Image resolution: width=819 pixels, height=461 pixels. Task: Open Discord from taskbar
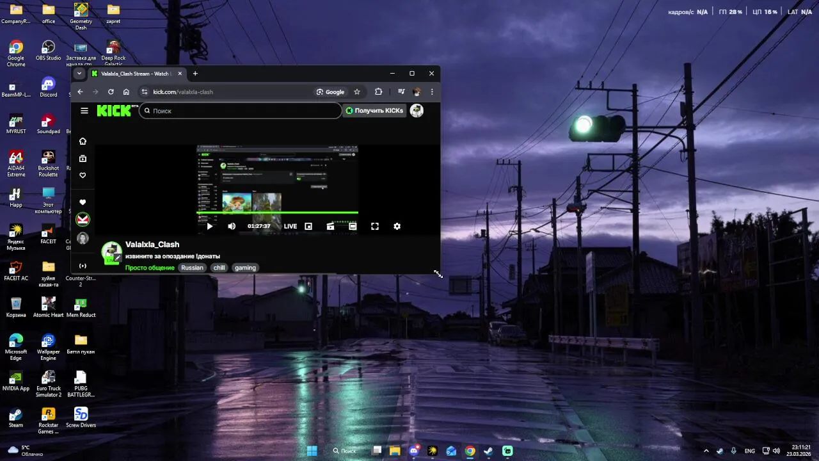point(414,451)
